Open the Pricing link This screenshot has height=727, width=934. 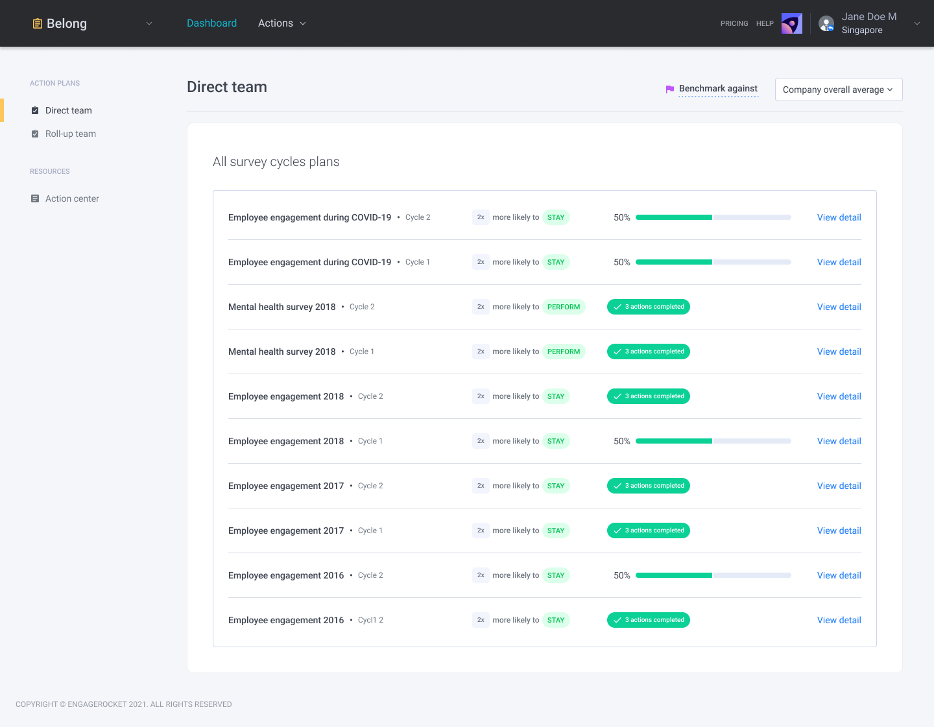point(734,23)
